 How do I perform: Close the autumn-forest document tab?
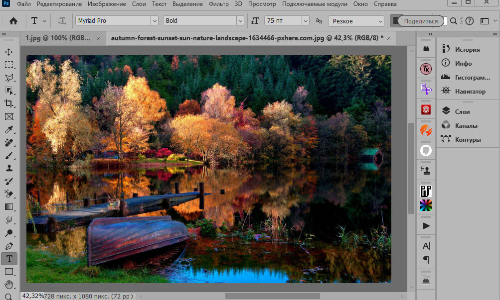click(x=389, y=38)
